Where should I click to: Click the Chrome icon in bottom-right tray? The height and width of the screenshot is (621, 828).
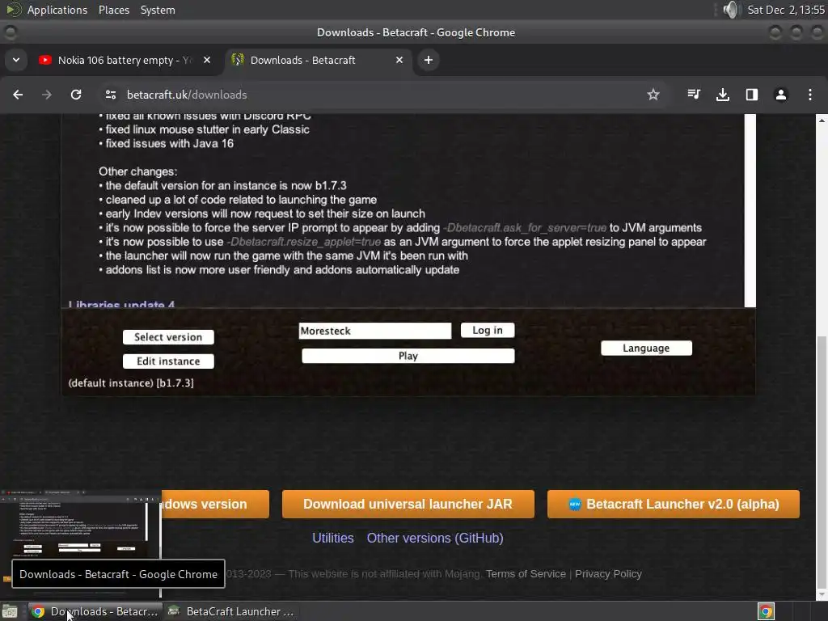(766, 611)
